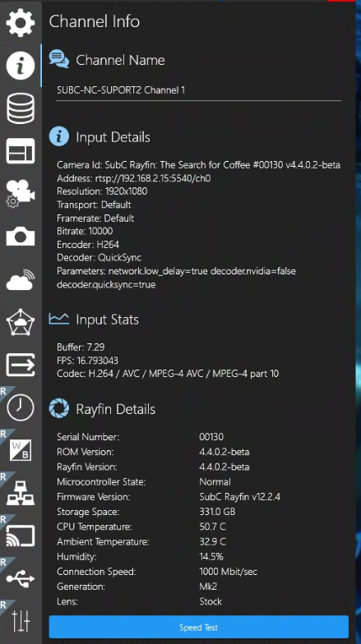Click the Serial Number value 00130

coord(211,437)
